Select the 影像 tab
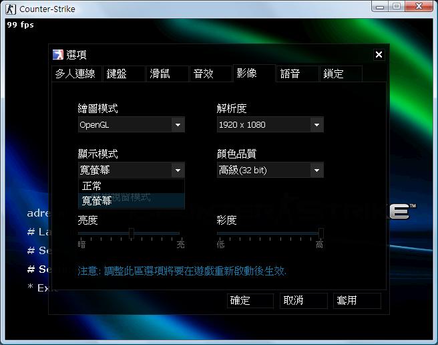This screenshot has height=345, width=438. click(x=254, y=74)
